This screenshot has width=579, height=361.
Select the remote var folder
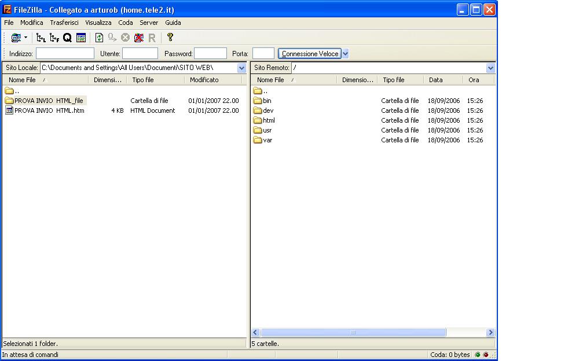click(263, 140)
